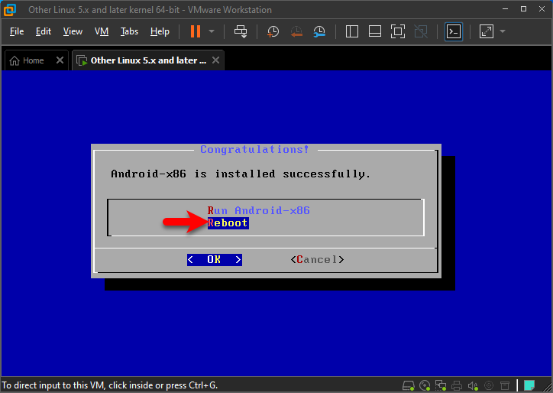Select the Reboot option

click(228, 222)
